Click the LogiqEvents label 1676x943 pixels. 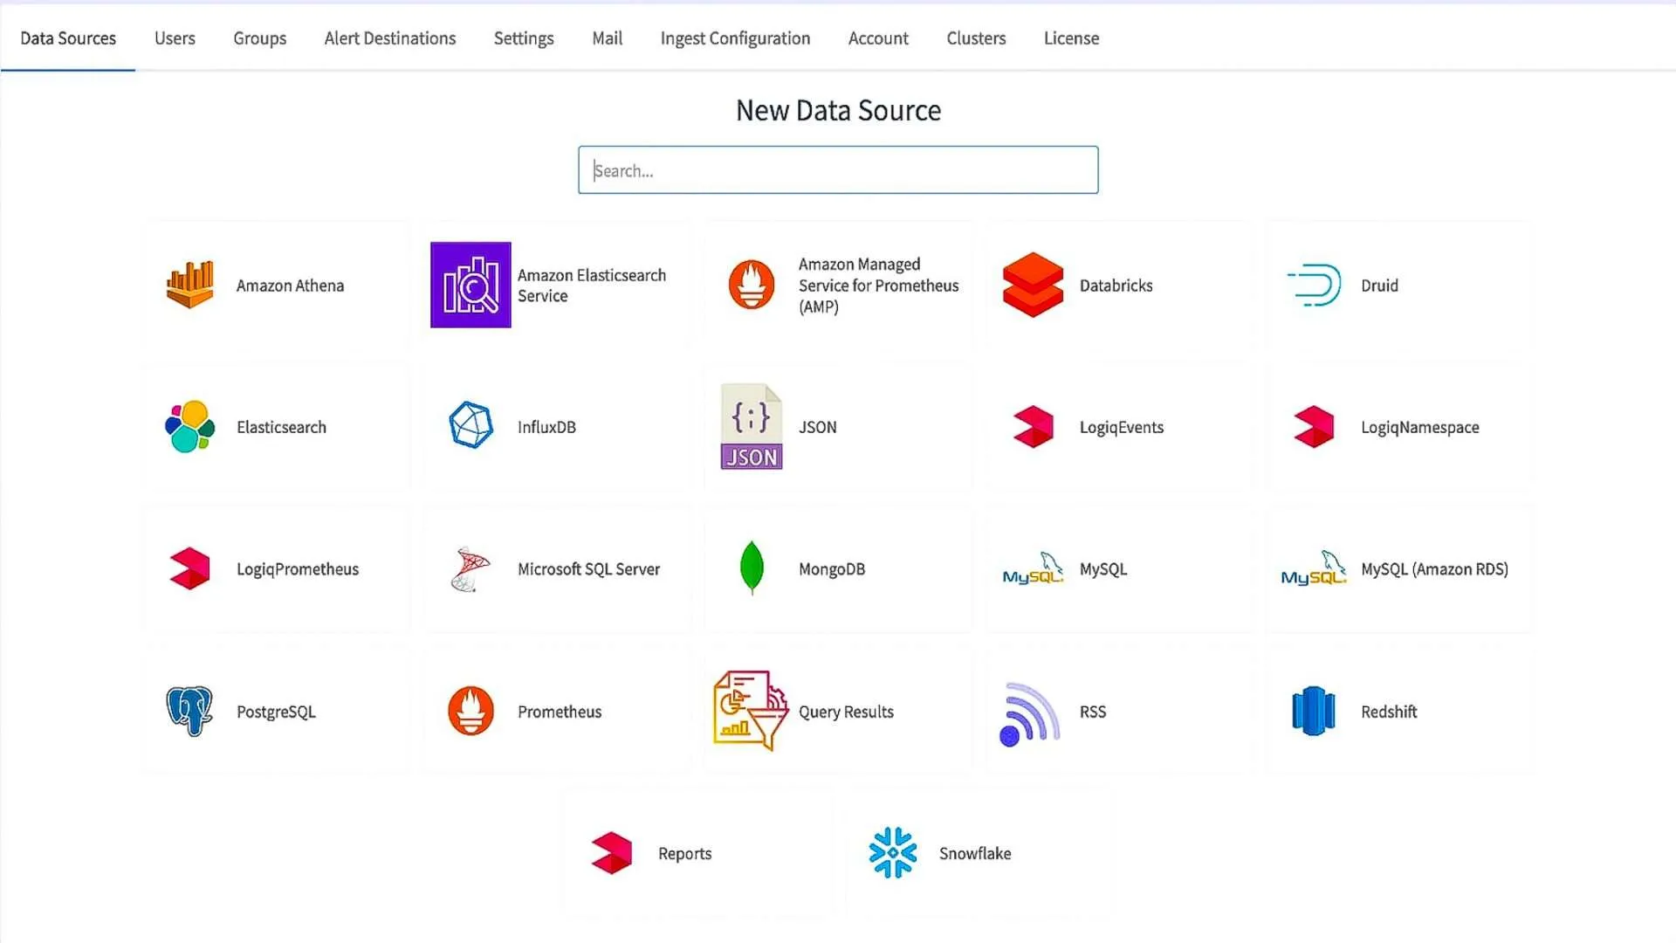(x=1121, y=427)
